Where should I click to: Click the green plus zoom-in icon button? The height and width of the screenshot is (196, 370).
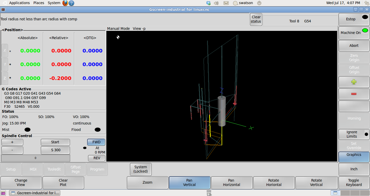[x=354, y=82]
